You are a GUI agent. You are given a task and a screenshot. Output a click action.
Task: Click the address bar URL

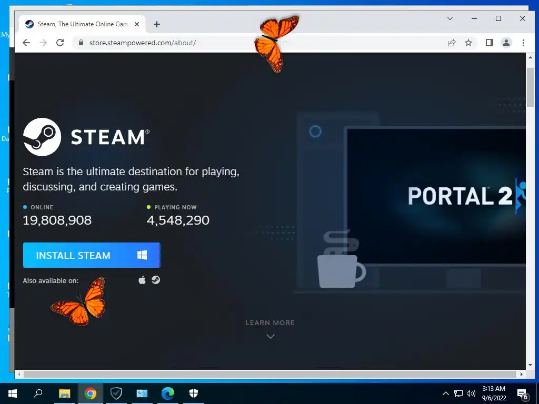pyautogui.click(x=142, y=43)
